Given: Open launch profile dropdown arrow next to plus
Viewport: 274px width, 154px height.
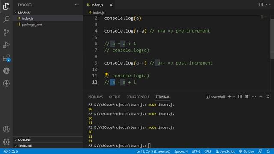Looking at the screenshot, I should click(x=234, y=97).
